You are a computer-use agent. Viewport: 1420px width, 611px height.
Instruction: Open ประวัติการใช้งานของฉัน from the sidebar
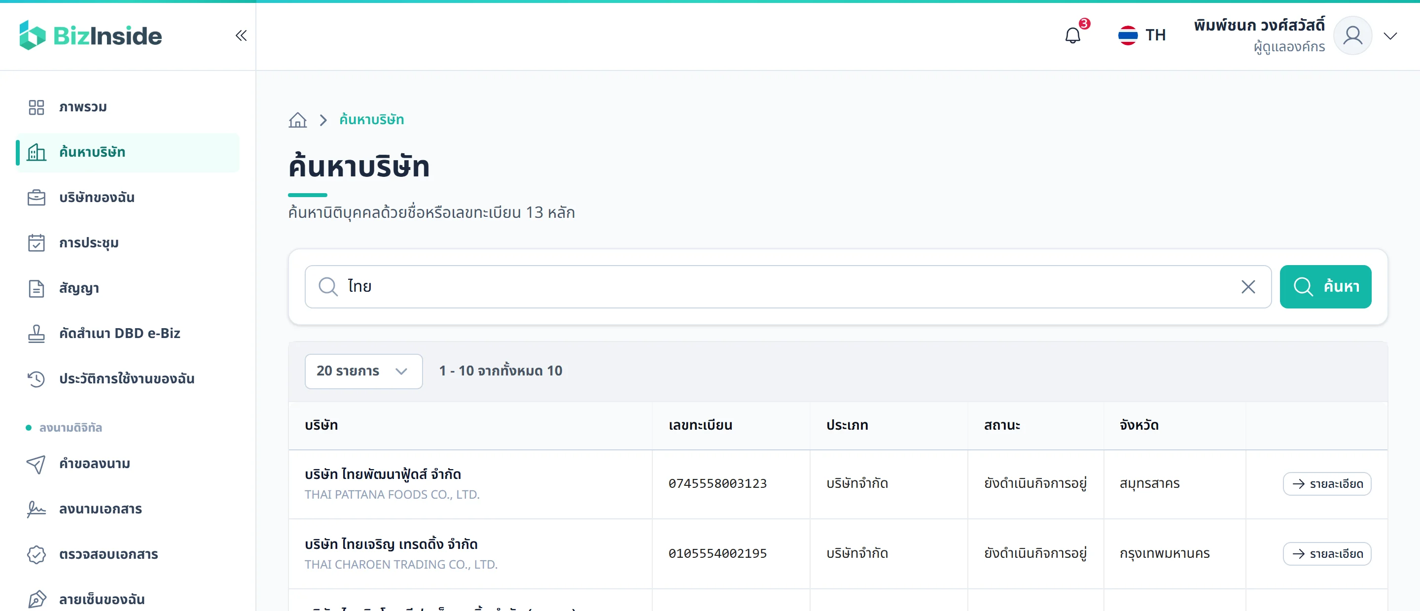pyautogui.click(x=128, y=379)
